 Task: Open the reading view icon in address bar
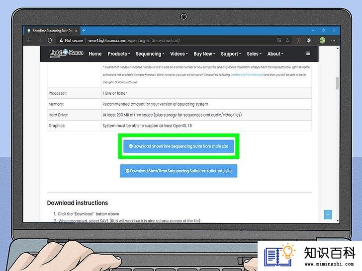[x=279, y=40]
